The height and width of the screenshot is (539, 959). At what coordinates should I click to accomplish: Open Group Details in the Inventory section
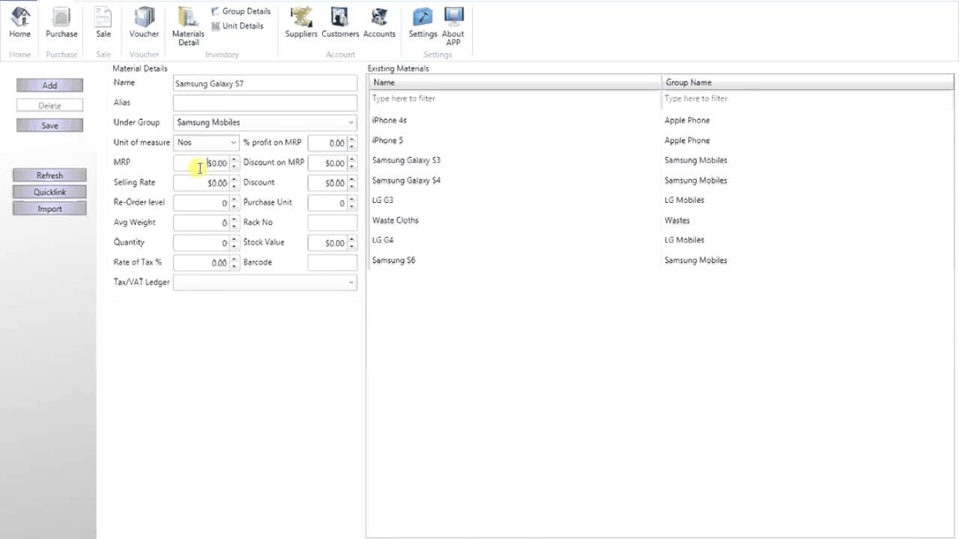[241, 11]
